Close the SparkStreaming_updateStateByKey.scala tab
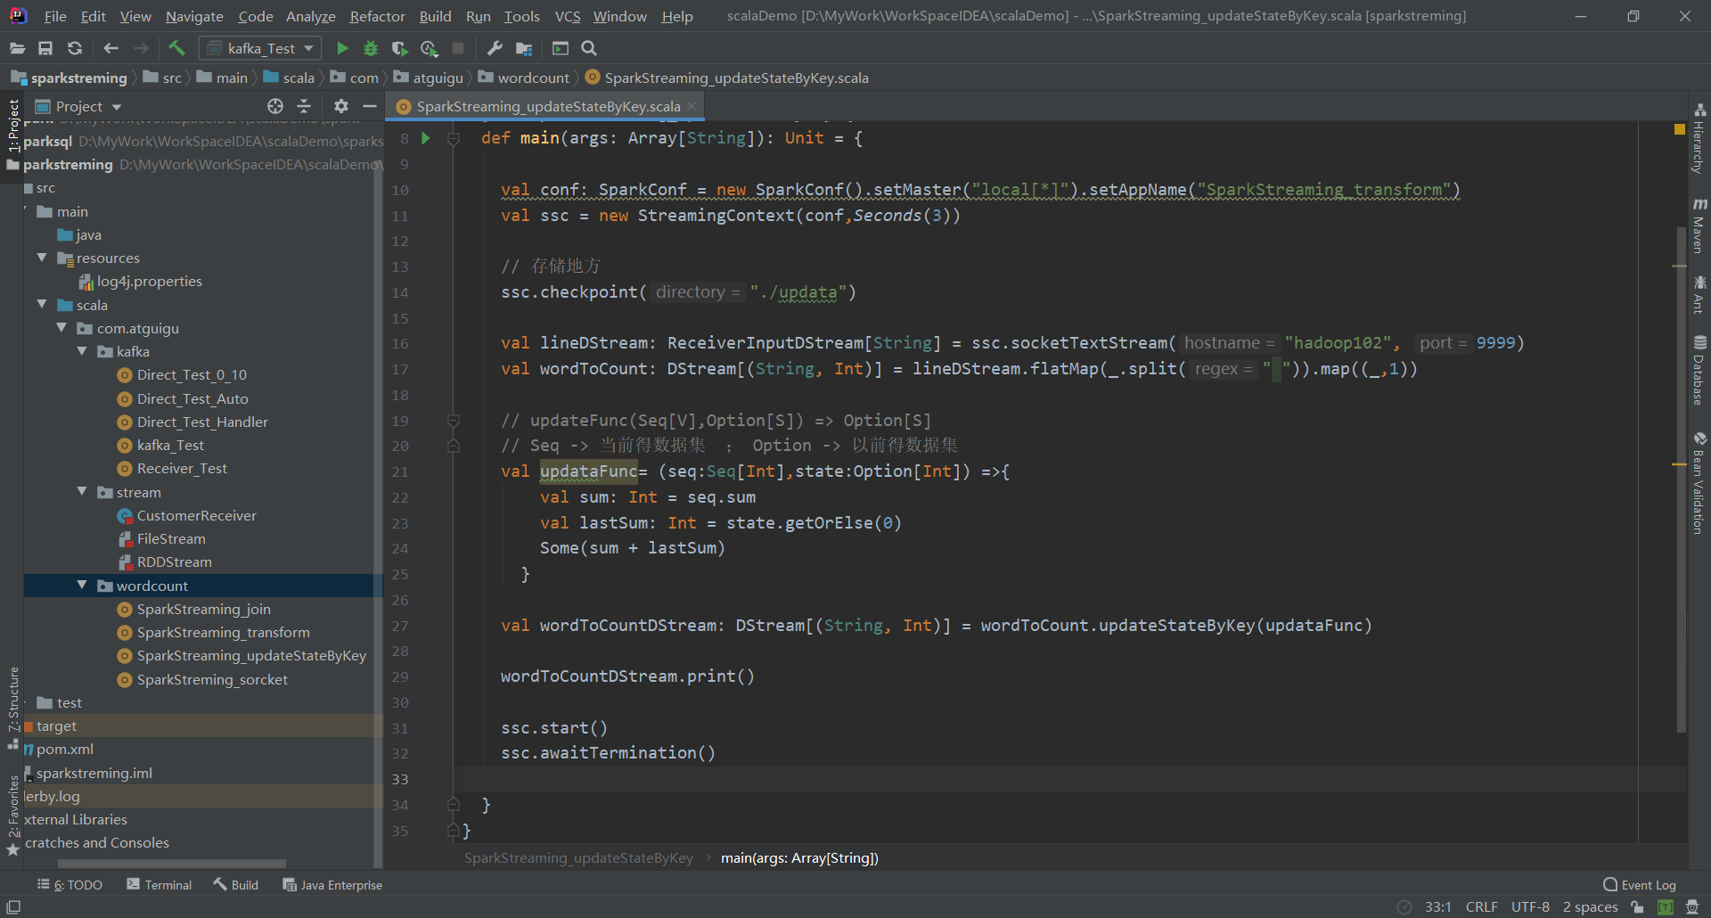 [692, 106]
